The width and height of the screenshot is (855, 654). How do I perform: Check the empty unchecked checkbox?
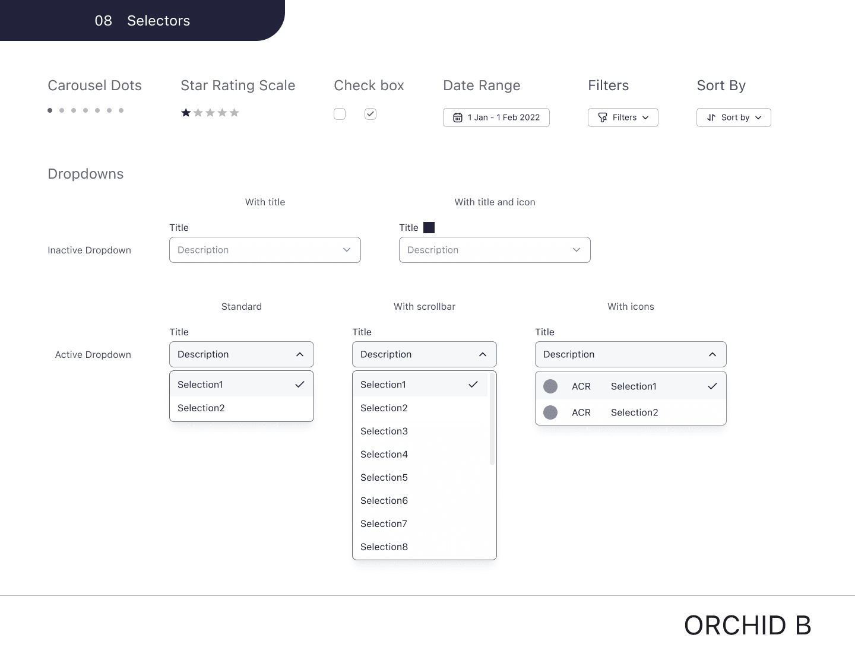point(340,114)
